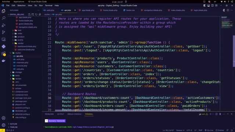This screenshot has width=235, height=132.
Task: Open the Customize Layout icon in the title bar
Action: pos(216,5)
